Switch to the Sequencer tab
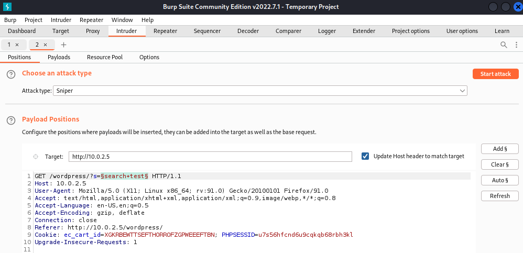The image size is (523, 253). [x=207, y=31]
